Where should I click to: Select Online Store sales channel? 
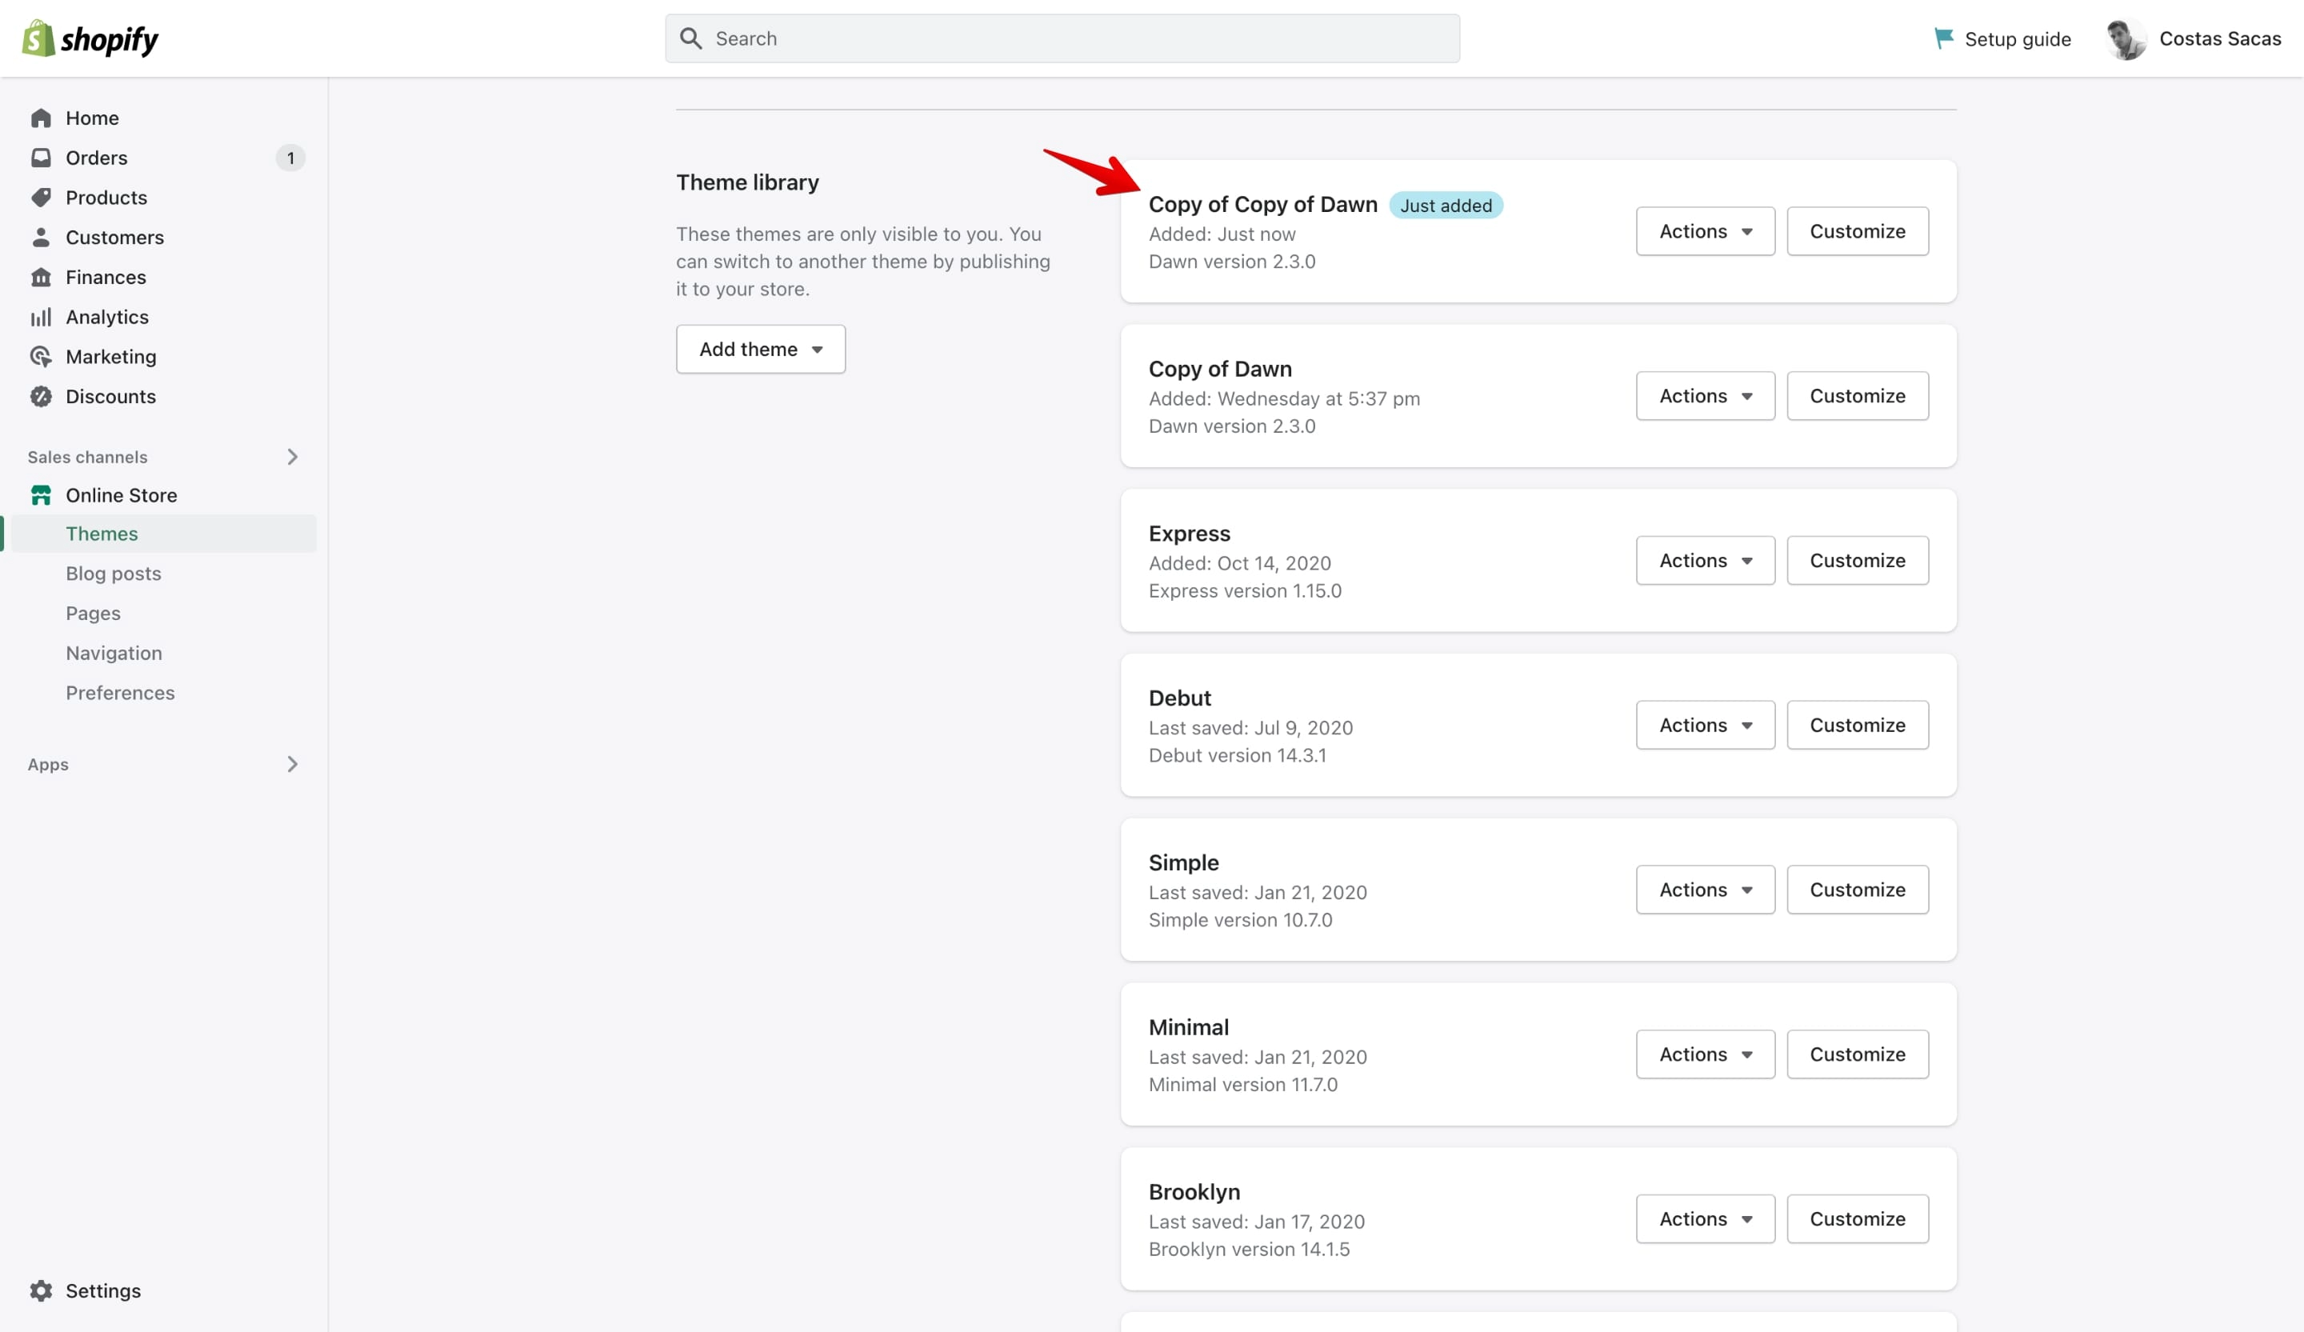(x=122, y=494)
